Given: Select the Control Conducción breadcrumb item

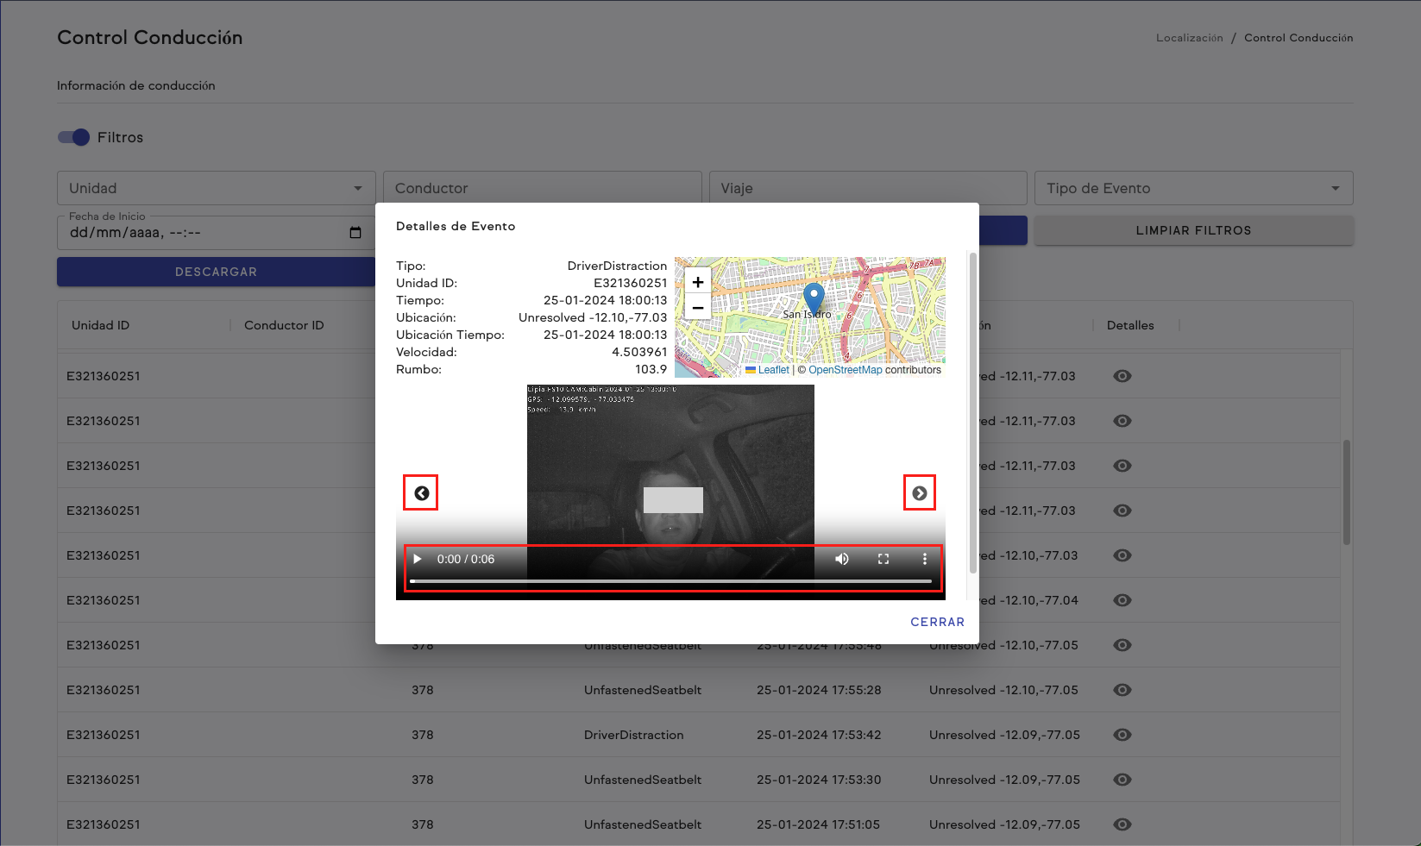Looking at the screenshot, I should click(1298, 37).
